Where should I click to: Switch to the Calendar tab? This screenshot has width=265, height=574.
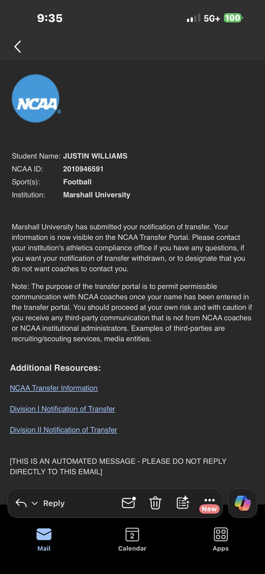132,539
